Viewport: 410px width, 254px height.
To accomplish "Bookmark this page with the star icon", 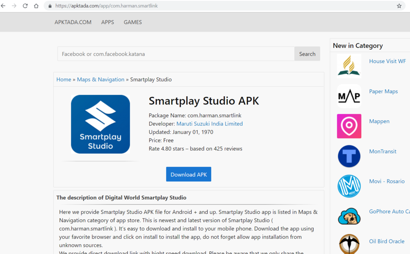I will 399,6.
